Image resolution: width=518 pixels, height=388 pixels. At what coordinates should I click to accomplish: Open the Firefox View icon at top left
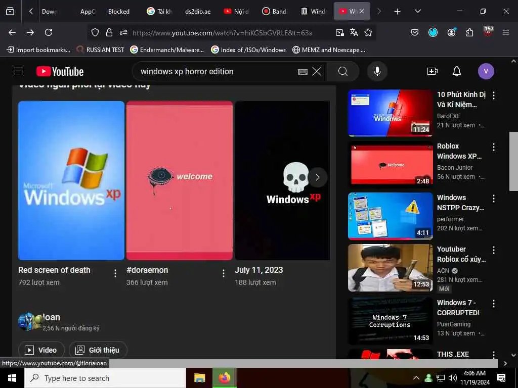coord(10,11)
